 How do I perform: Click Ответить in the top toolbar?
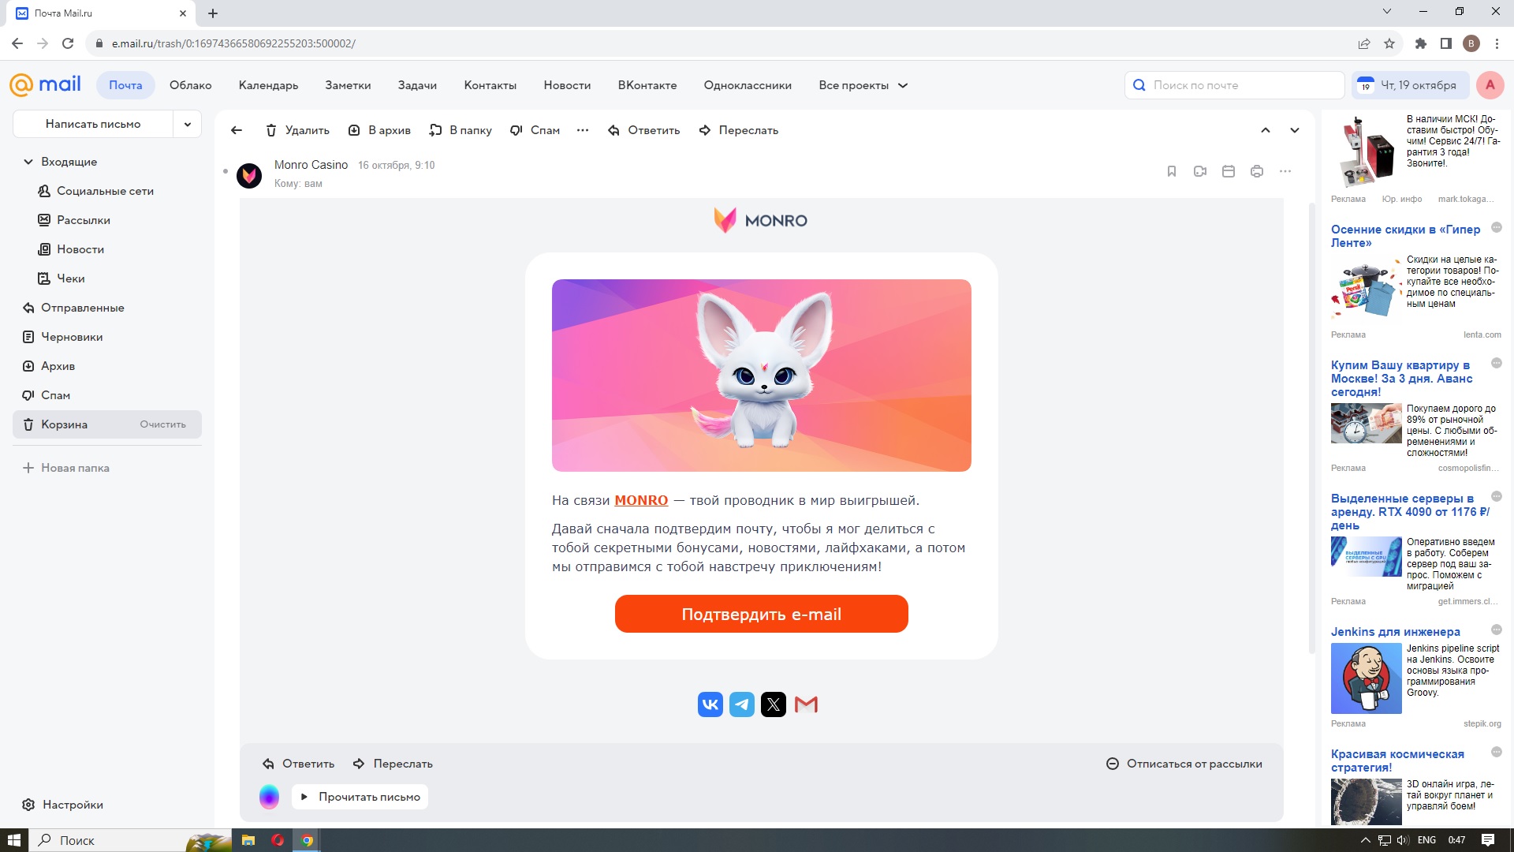coord(643,130)
